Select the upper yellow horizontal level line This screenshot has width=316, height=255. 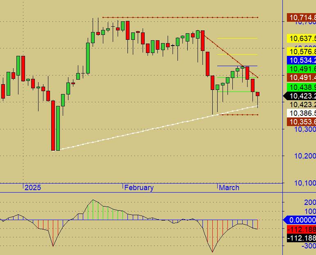[237, 38]
